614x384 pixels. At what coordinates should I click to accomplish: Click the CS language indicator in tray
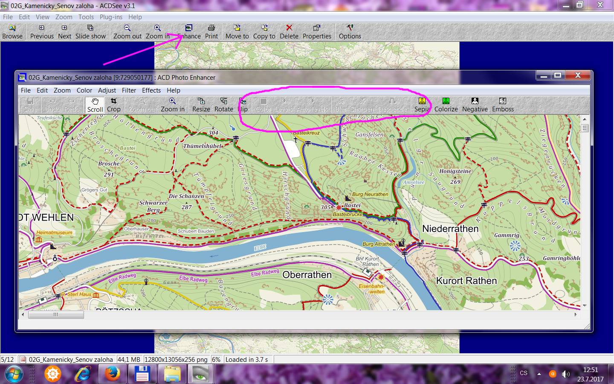coord(524,373)
